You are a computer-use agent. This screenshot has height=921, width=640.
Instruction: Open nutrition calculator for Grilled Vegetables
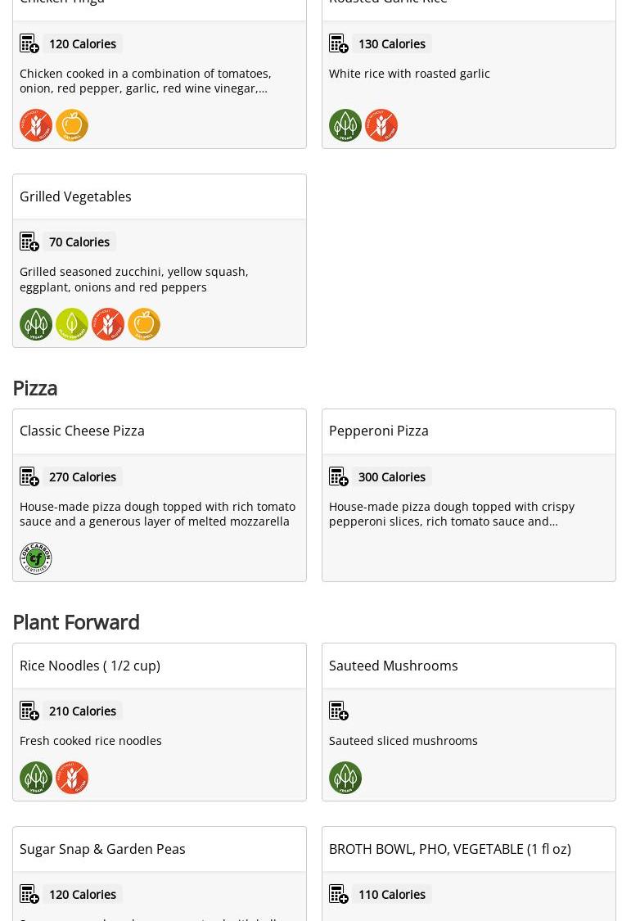[29, 242]
